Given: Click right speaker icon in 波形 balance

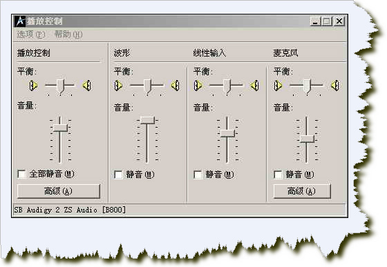Looking at the screenshot, I should 176,86.
